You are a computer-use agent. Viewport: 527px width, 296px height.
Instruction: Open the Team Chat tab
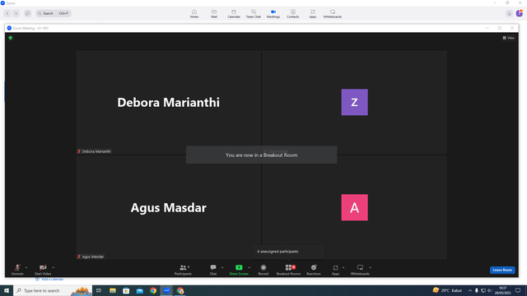pos(254,14)
